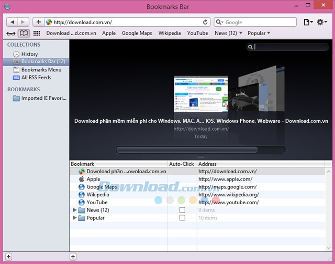The image size is (335, 264).
Task: Expand the Popular folder in list
Action: pyautogui.click(x=74, y=218)
